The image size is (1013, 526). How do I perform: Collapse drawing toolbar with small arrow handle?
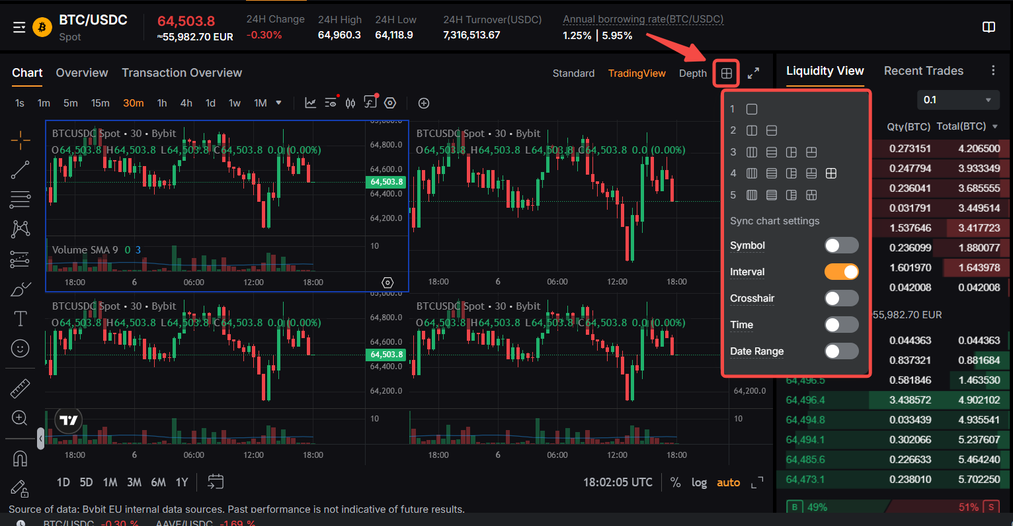click(41, 438)
